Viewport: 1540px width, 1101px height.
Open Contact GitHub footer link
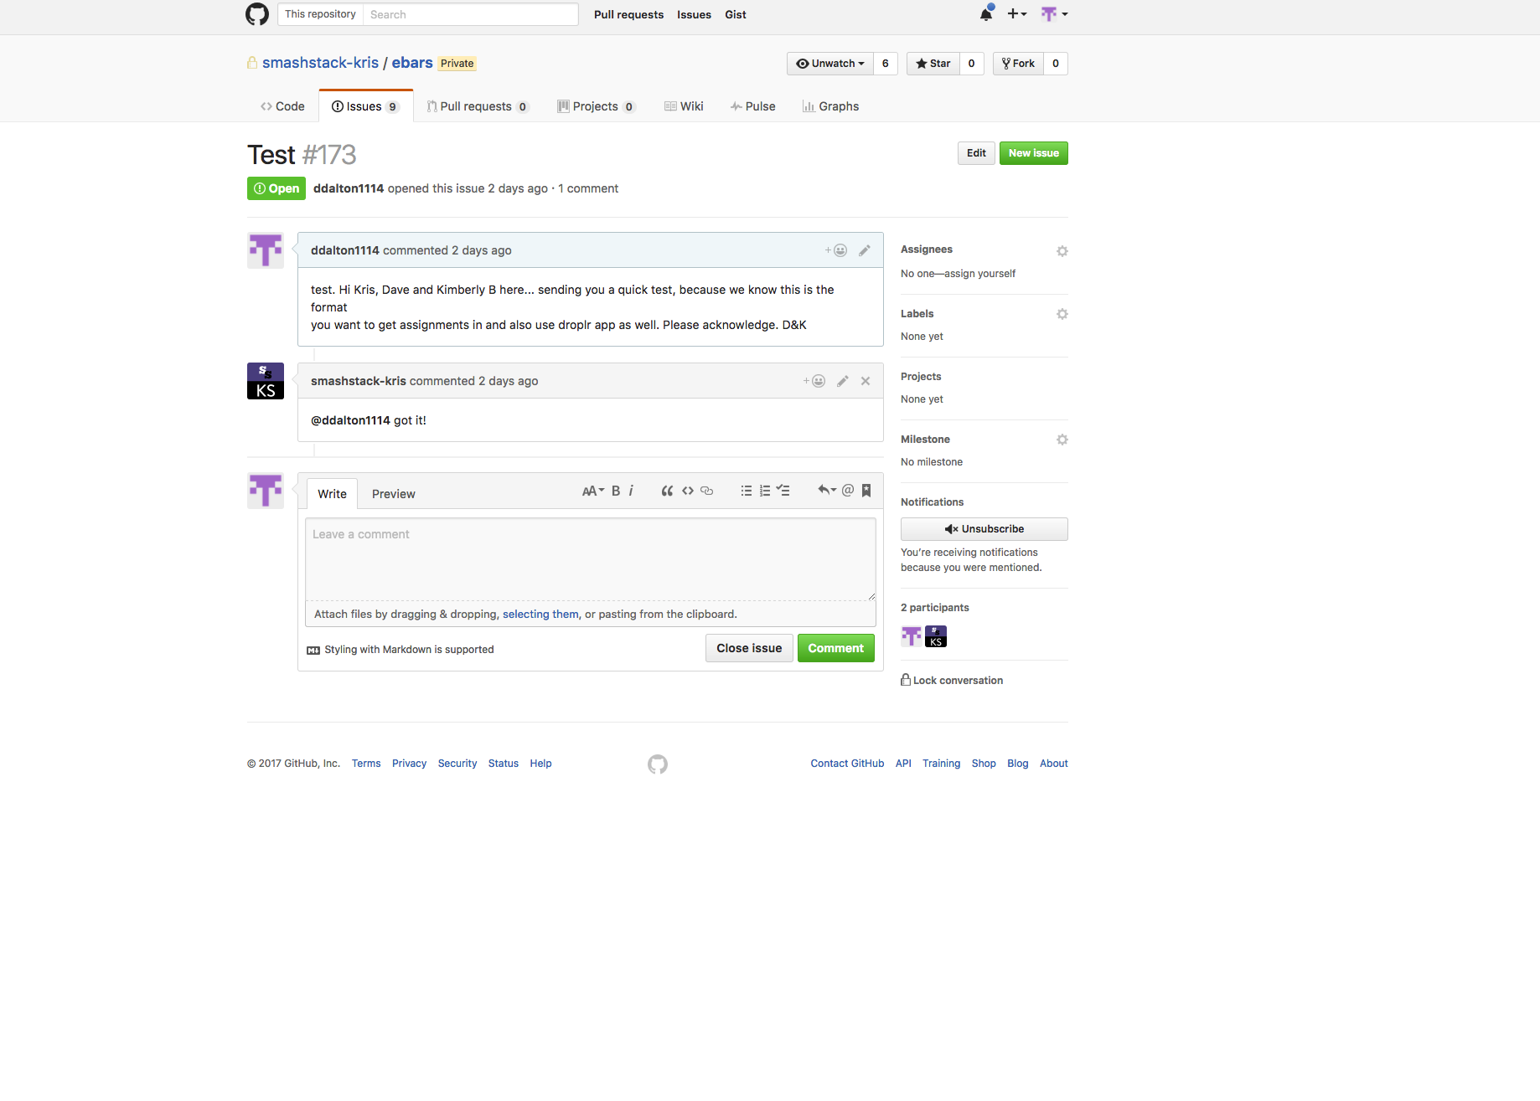847,764
